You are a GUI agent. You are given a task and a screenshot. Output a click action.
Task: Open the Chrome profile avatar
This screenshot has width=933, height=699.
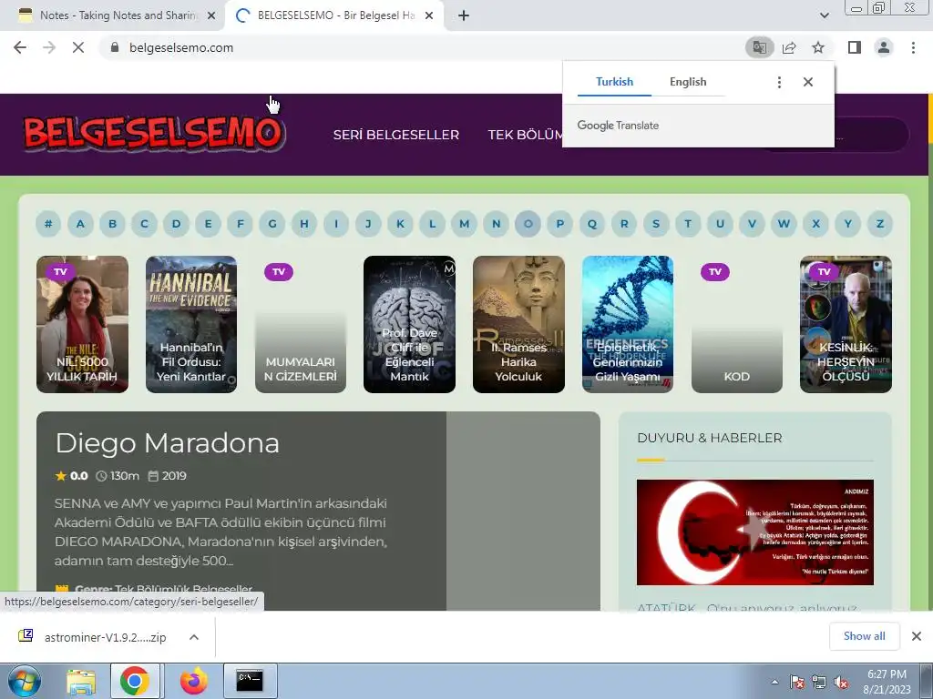[x=884, y=47]
